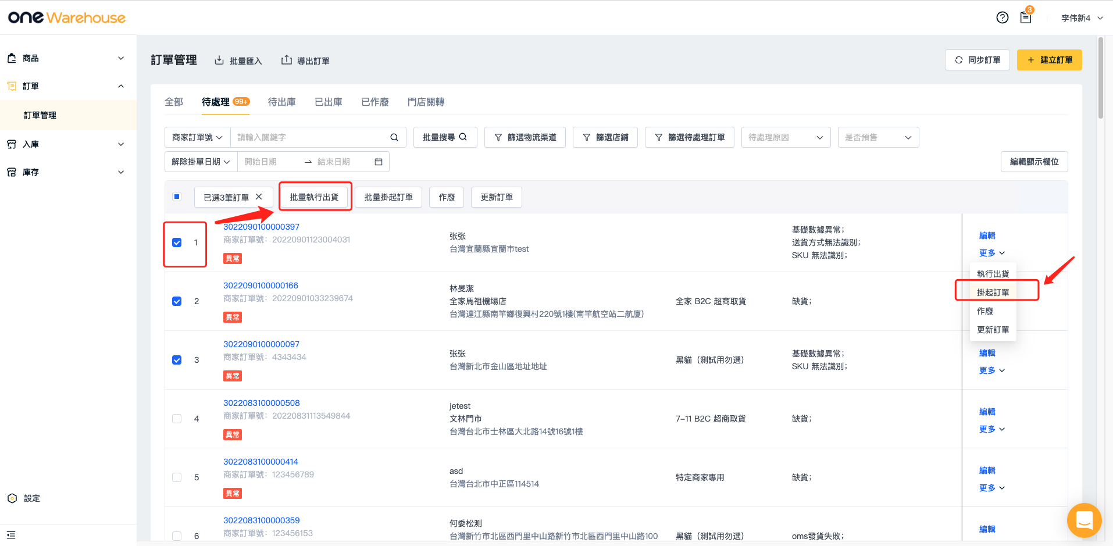
Task: Click 編輯 for order 3022090100000397
Action: (987, 235)
